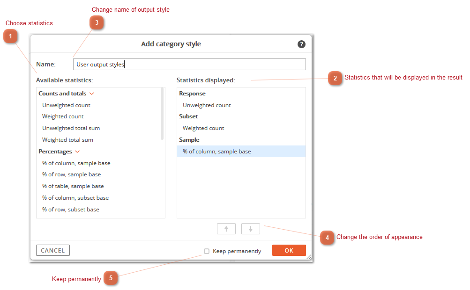Select Weighted count in Available statistics
Image resolution: width=470 pixels, height=290 pixels.
coord(63,116)
